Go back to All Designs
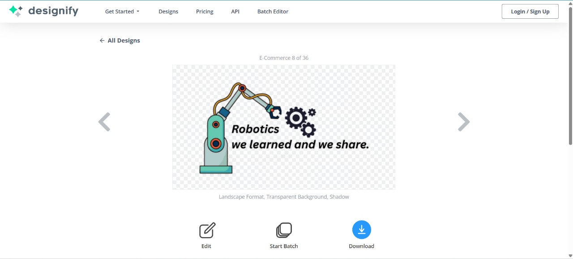 (120, 41)
